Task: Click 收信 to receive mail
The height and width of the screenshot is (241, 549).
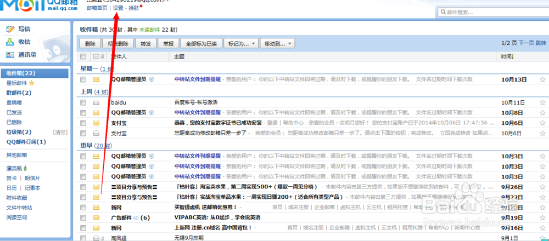Action: click(x=24, y=42)
